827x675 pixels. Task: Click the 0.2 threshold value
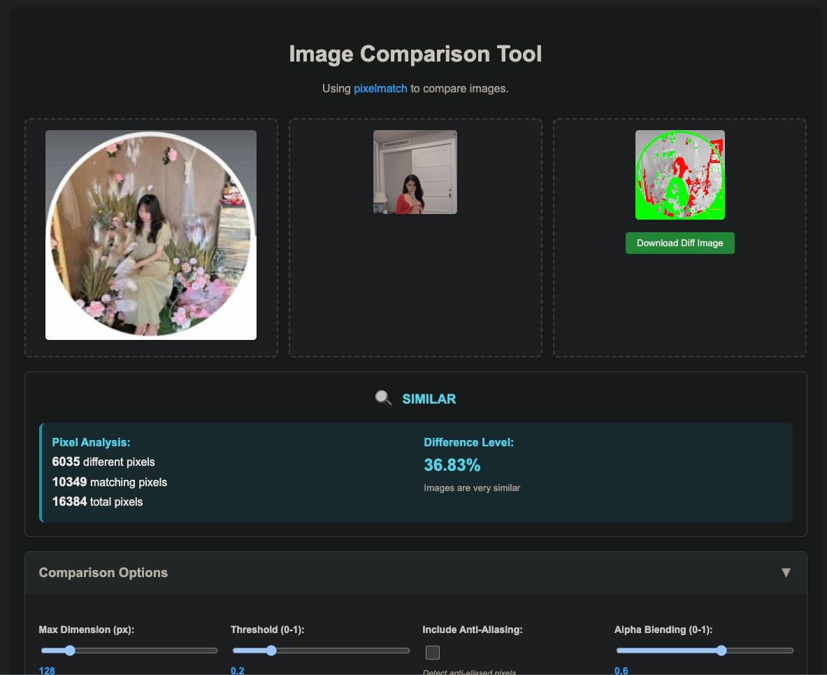[x=238, y=670]
